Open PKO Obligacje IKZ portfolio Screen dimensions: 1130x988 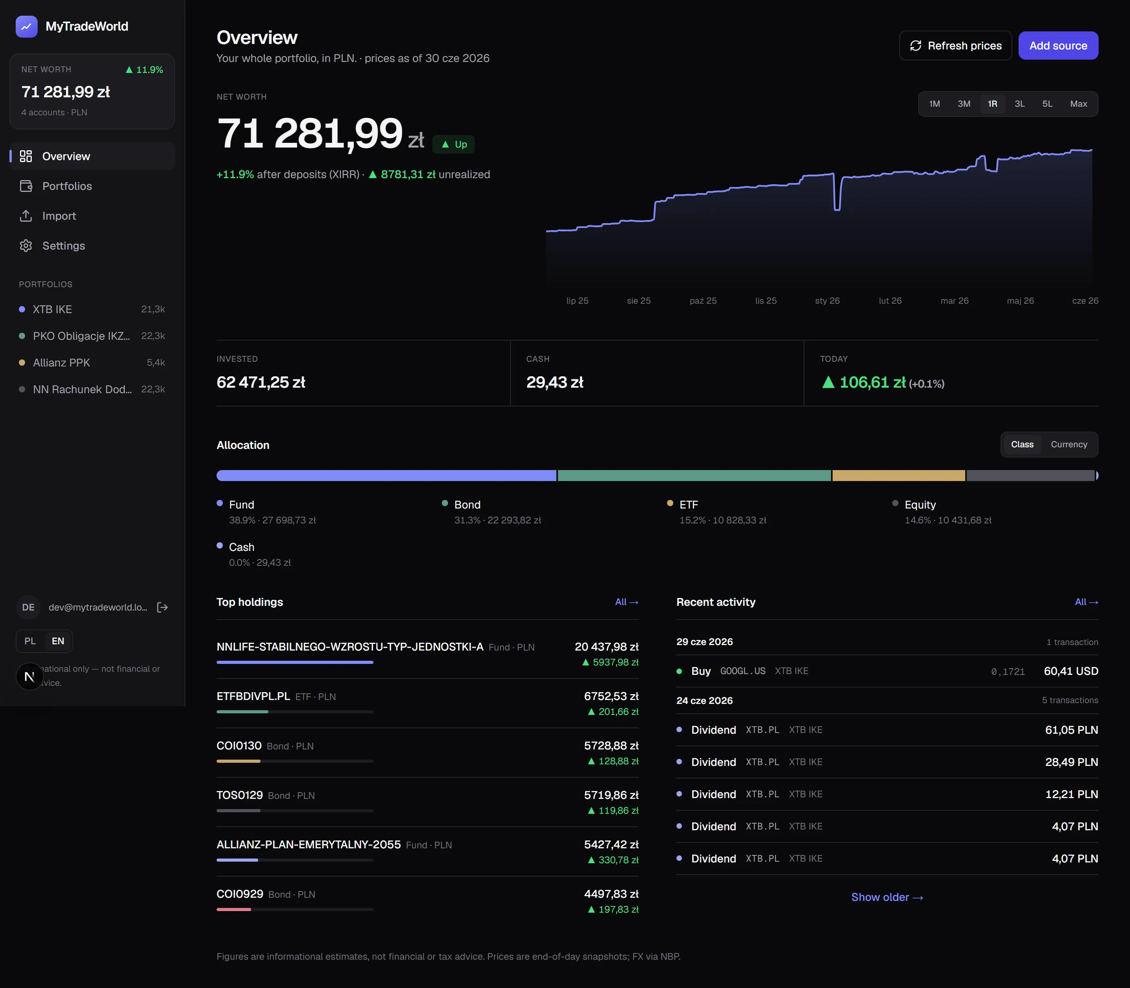point(93,336)
